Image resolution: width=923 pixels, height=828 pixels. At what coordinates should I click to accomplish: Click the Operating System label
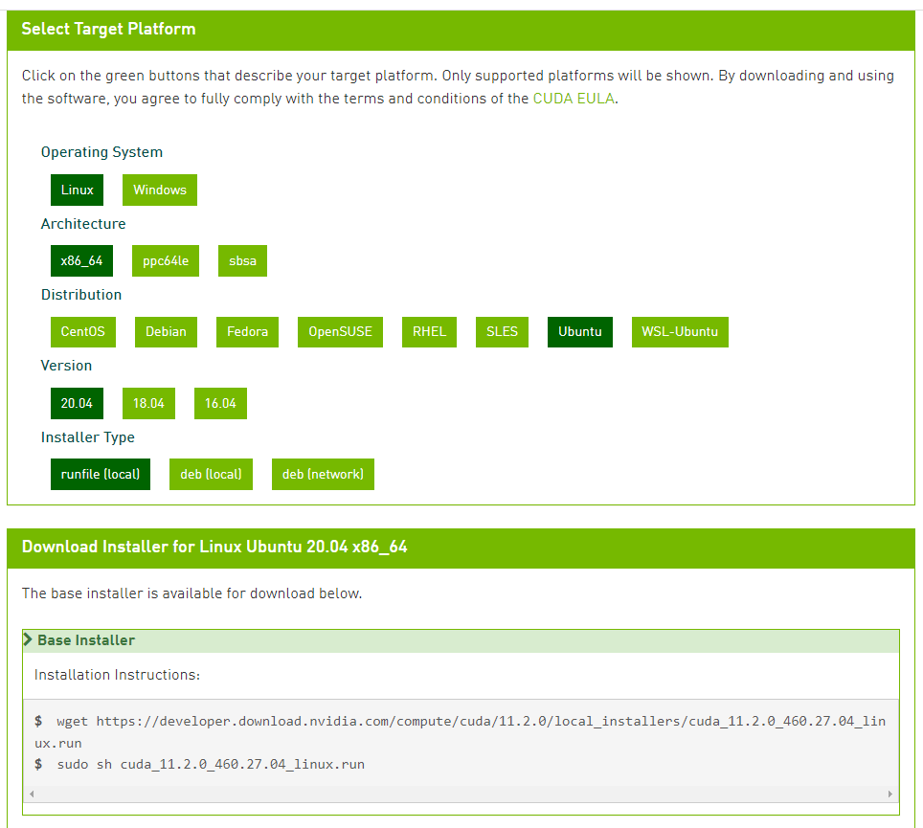pyautogui.click(x=101, y=152)
